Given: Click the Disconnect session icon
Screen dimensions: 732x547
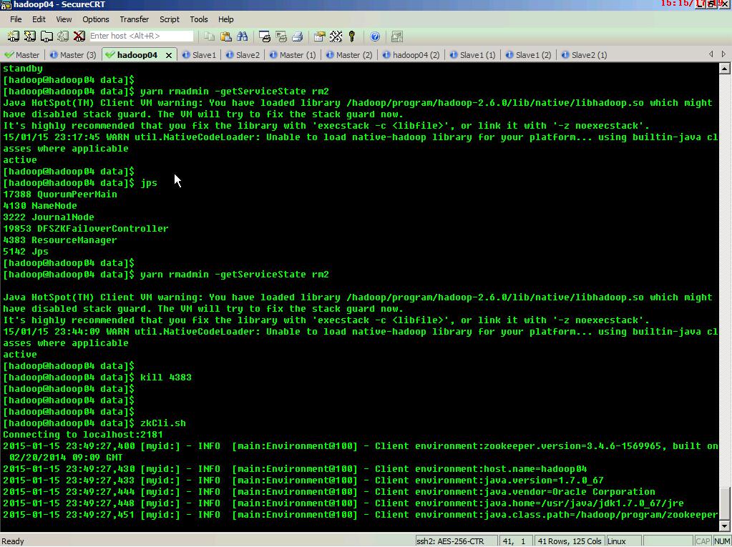Looking at the screenshot, I should [79, 36].
